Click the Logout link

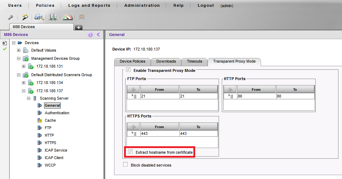pos(206,5)
